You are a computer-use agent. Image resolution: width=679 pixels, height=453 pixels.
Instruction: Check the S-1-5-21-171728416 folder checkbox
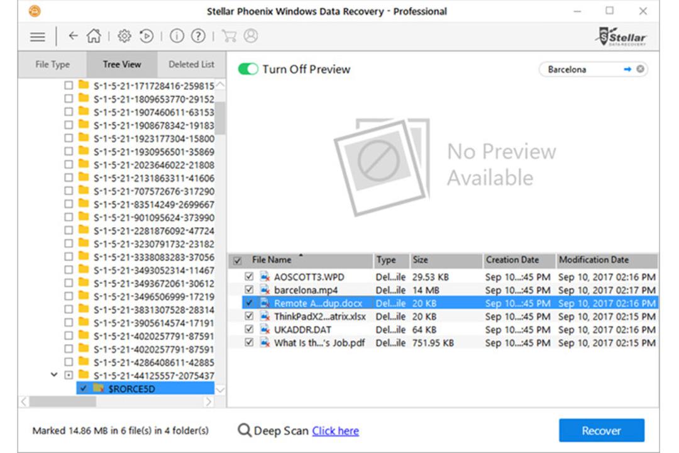pos(69,86)
